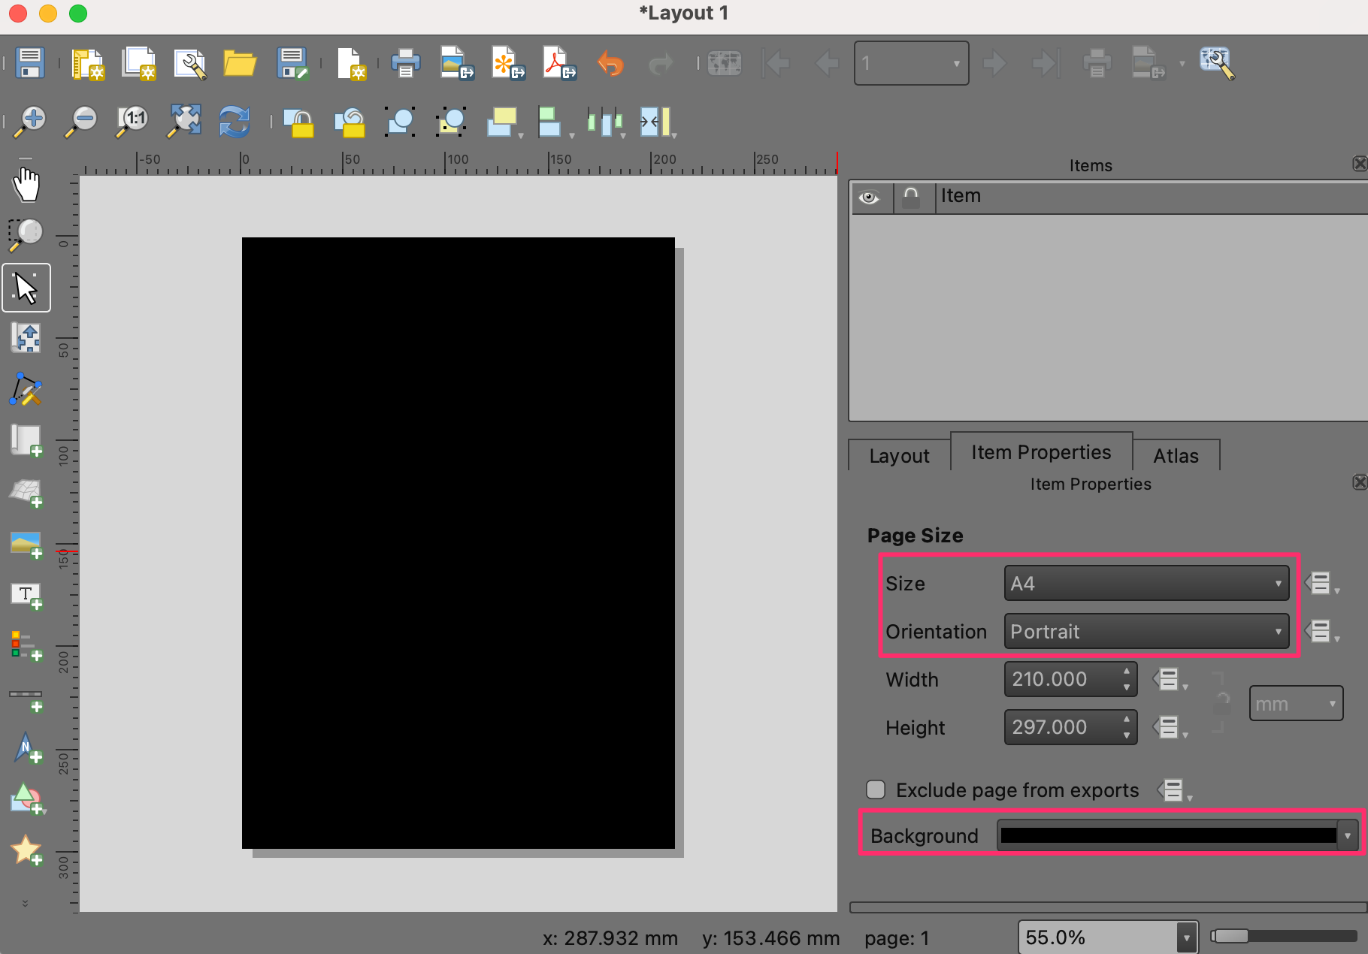Toggle the lock column header in Items
The width and height of the screenshot is (1368, 954).
point(911,198)
